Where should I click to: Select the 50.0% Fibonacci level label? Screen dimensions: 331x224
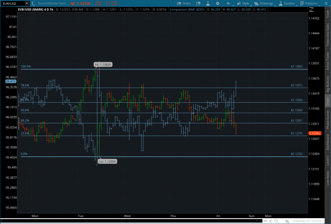point(25,110)
